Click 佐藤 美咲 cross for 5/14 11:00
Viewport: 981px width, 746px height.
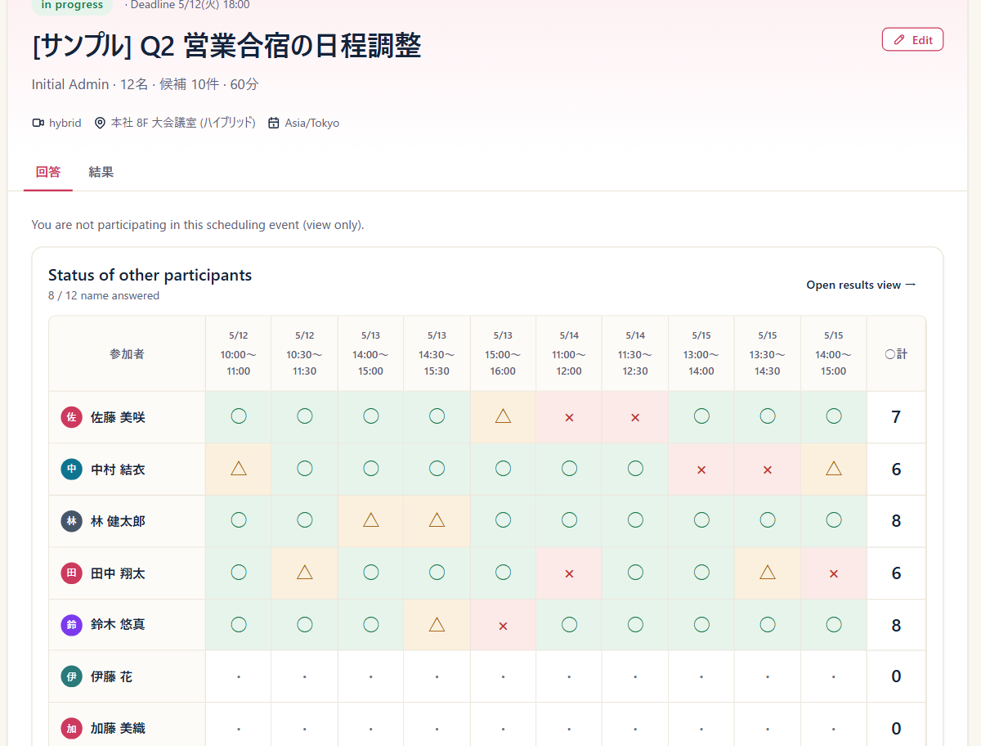tap(569, 417)
